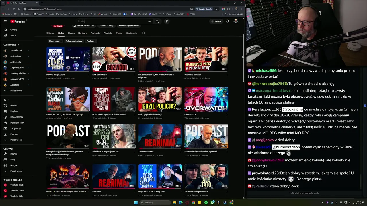This screenshot has height=206, width=367.
Task: Select the Tylko wspierający filter chip
Action: click(74, 41)
